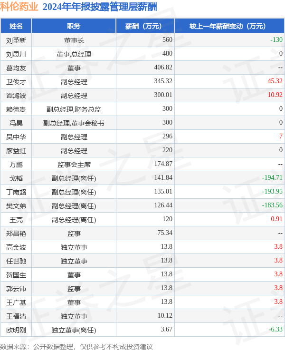Select the name 高金波
The height and width of the screenshot is (351, 285).
click(x=16, y=247)
